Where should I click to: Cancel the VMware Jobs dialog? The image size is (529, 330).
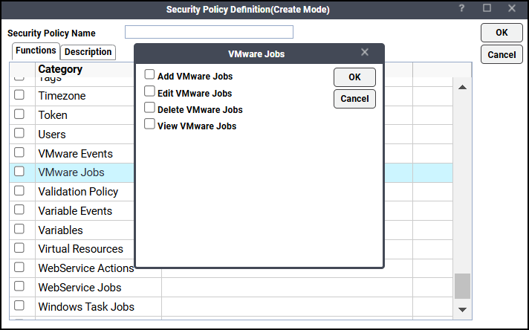pyautogui.click(x=354, y=99)
